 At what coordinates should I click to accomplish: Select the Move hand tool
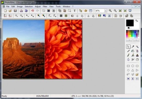point(137,60)
